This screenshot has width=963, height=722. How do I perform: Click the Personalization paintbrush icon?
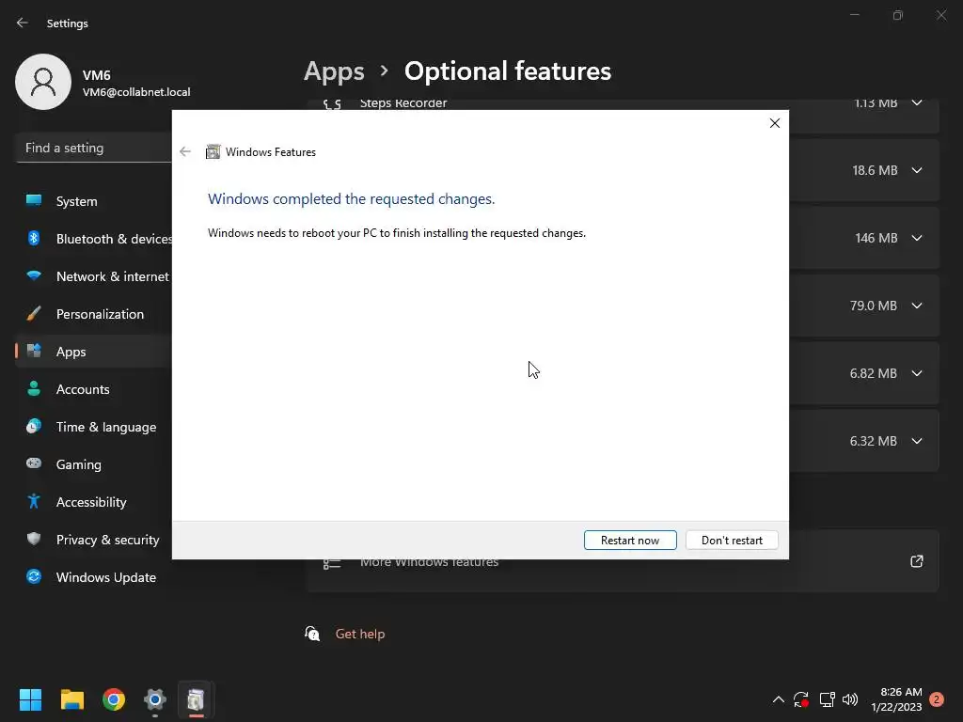pyautogui.click(x=34, y=314)
